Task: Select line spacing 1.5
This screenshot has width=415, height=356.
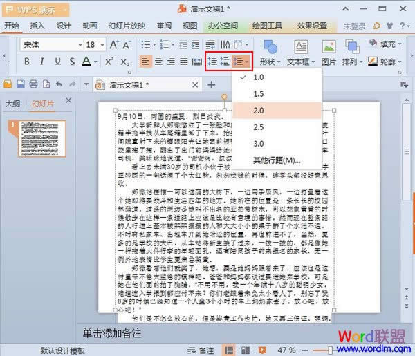Action: click(277, 94)
